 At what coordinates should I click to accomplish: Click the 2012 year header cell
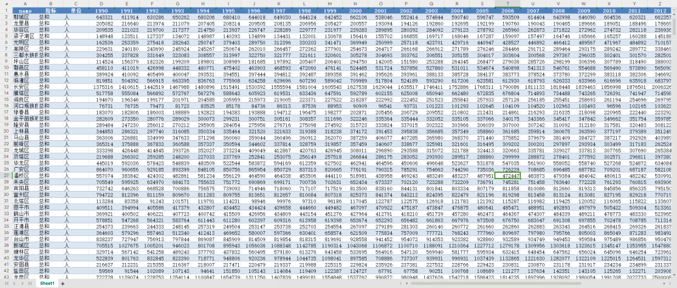coord(659,10)
